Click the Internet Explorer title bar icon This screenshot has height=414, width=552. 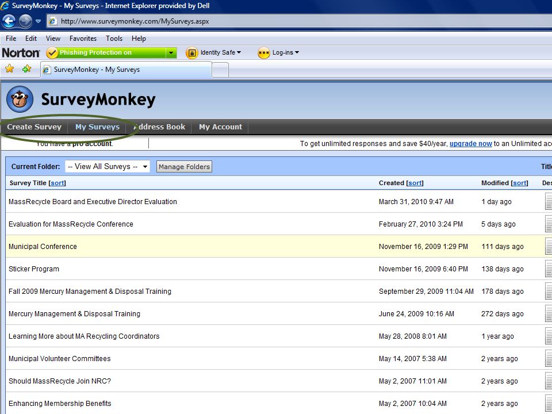point(5,5)
